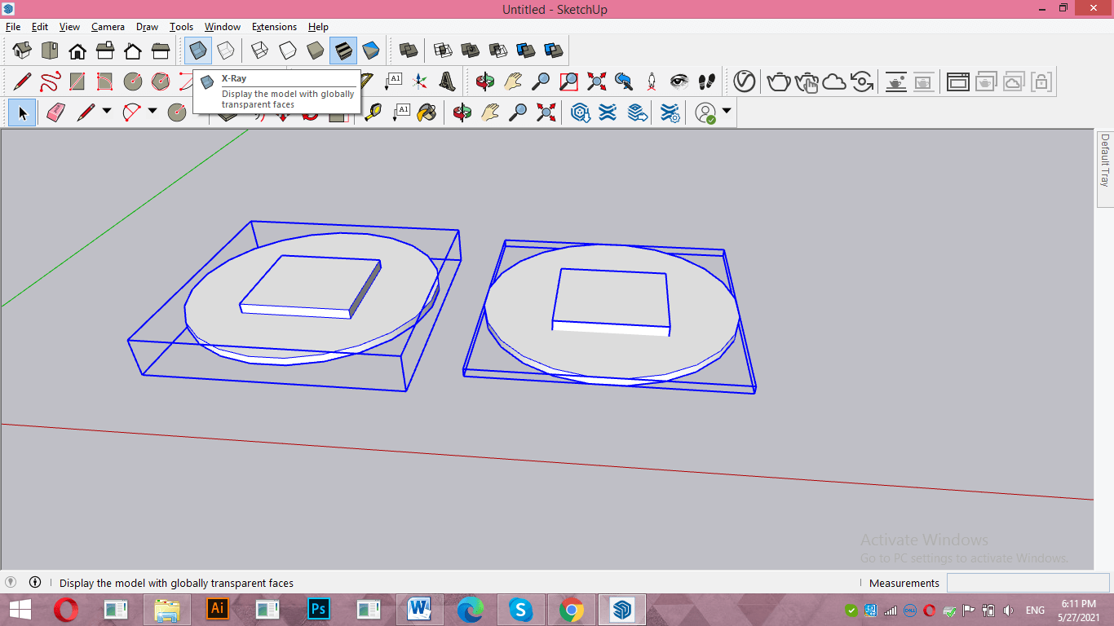
Task: Expand the pencil line tool dropdown arrow
Action: (107, 112)
